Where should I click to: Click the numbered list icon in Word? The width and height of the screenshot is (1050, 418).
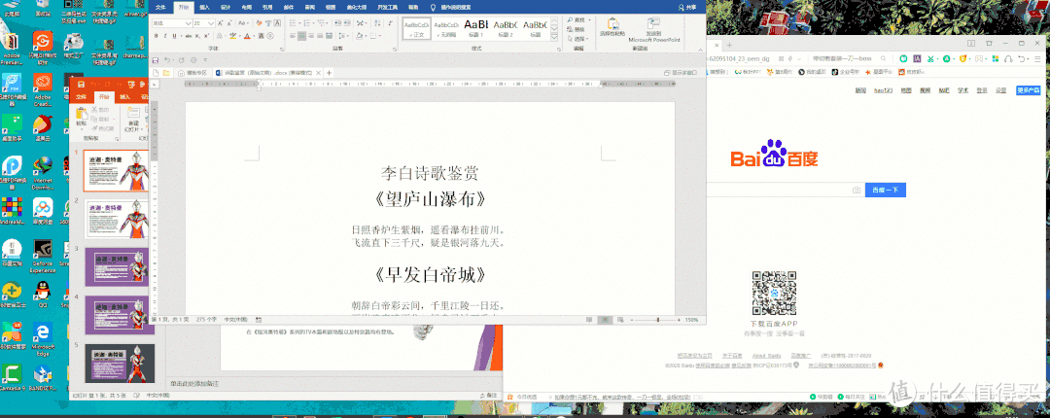point(306,22)
